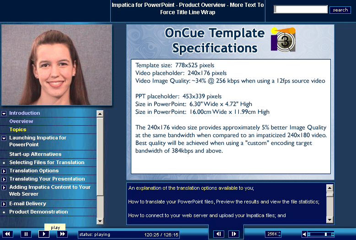Expand Adding Impatica Content section
Screen dimensions: 356x240
click(x=4, y=187)
